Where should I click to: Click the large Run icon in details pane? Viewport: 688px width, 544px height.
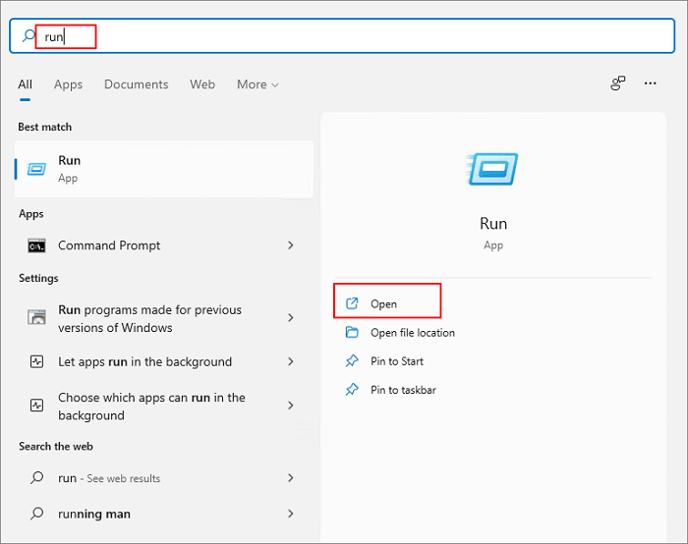pos(493,169)
